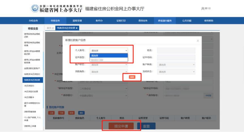Open the 办结业务 menu

click(33, 21)
